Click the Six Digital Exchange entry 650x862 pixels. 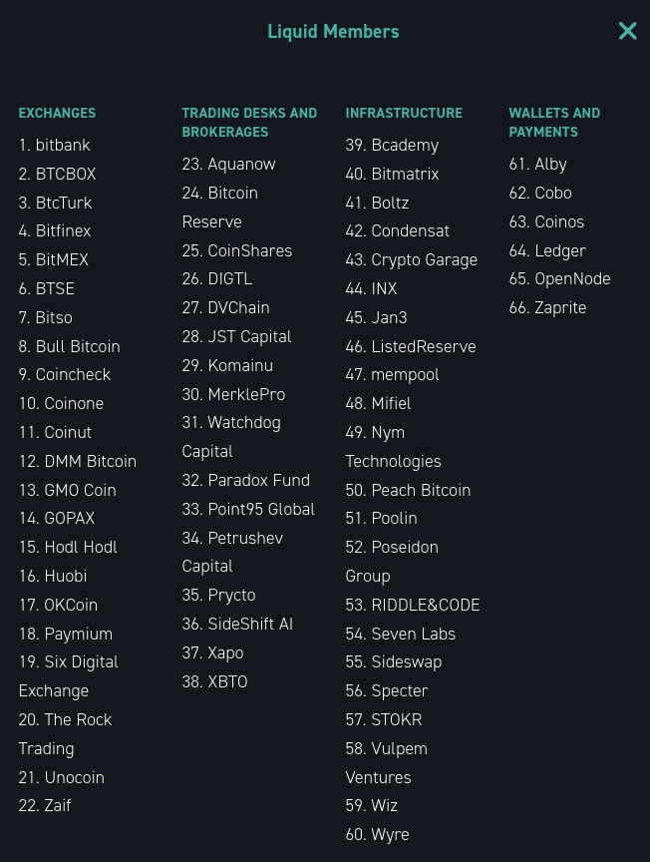[81, 661]
